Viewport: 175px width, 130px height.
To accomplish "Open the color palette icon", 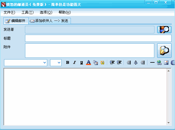I will tap(102, 62).
